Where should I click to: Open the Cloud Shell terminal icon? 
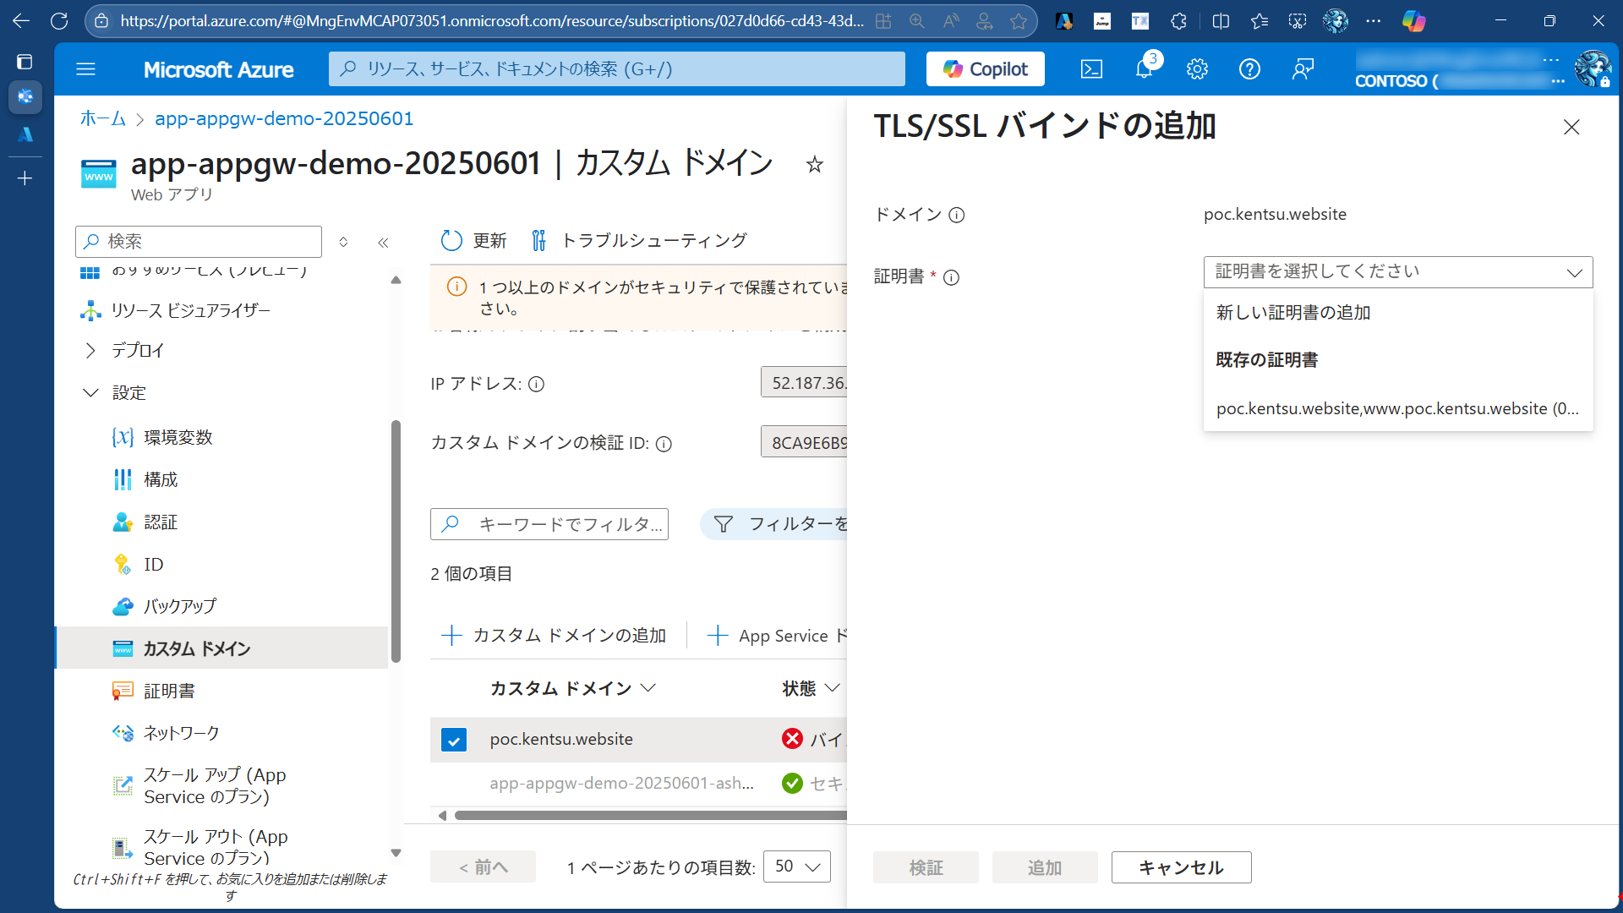click(1091, 68)
